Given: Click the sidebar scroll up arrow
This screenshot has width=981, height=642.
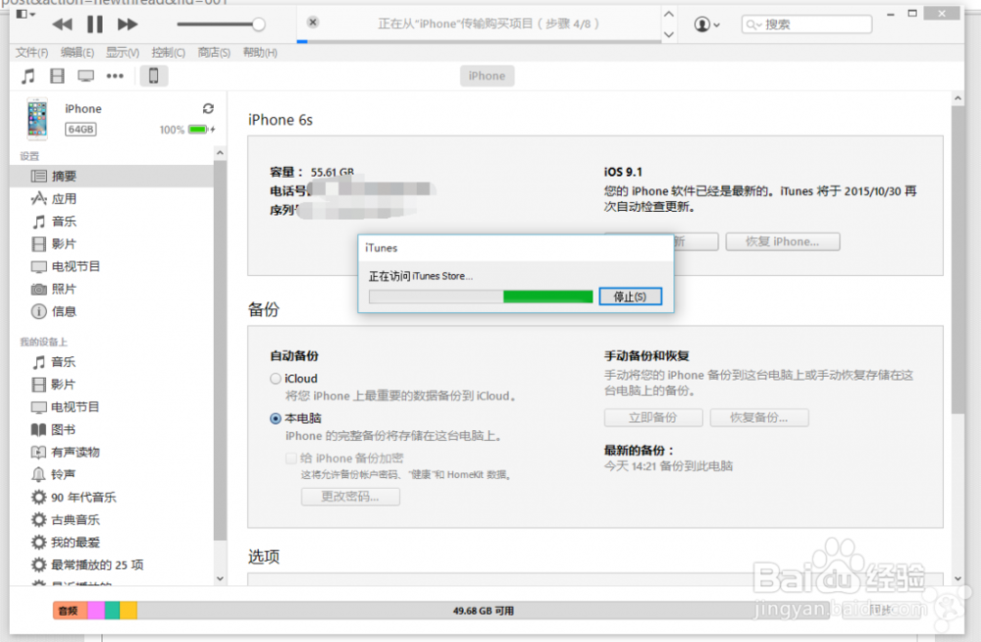Looking at the screenshot, I should [220, 153].
